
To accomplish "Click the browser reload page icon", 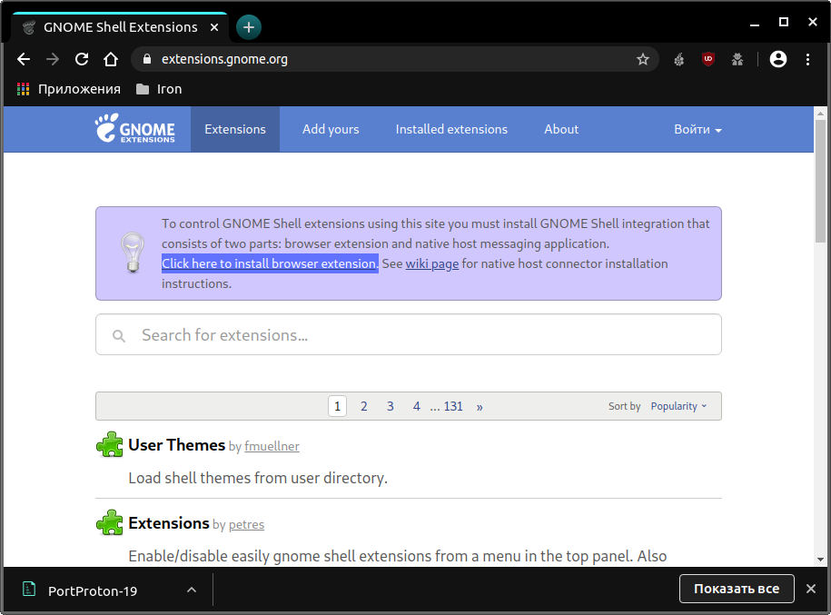I will [x=82, y=59].
